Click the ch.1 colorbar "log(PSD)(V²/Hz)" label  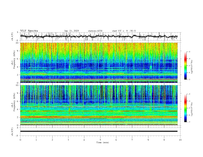coord(192,67)
